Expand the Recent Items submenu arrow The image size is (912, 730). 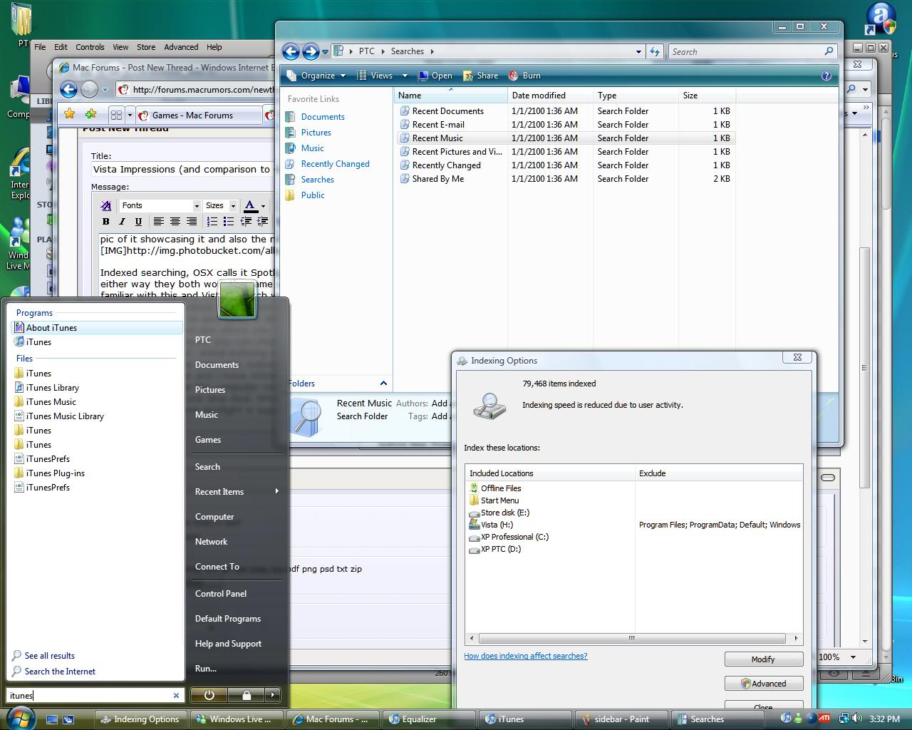tap(276, 491)
